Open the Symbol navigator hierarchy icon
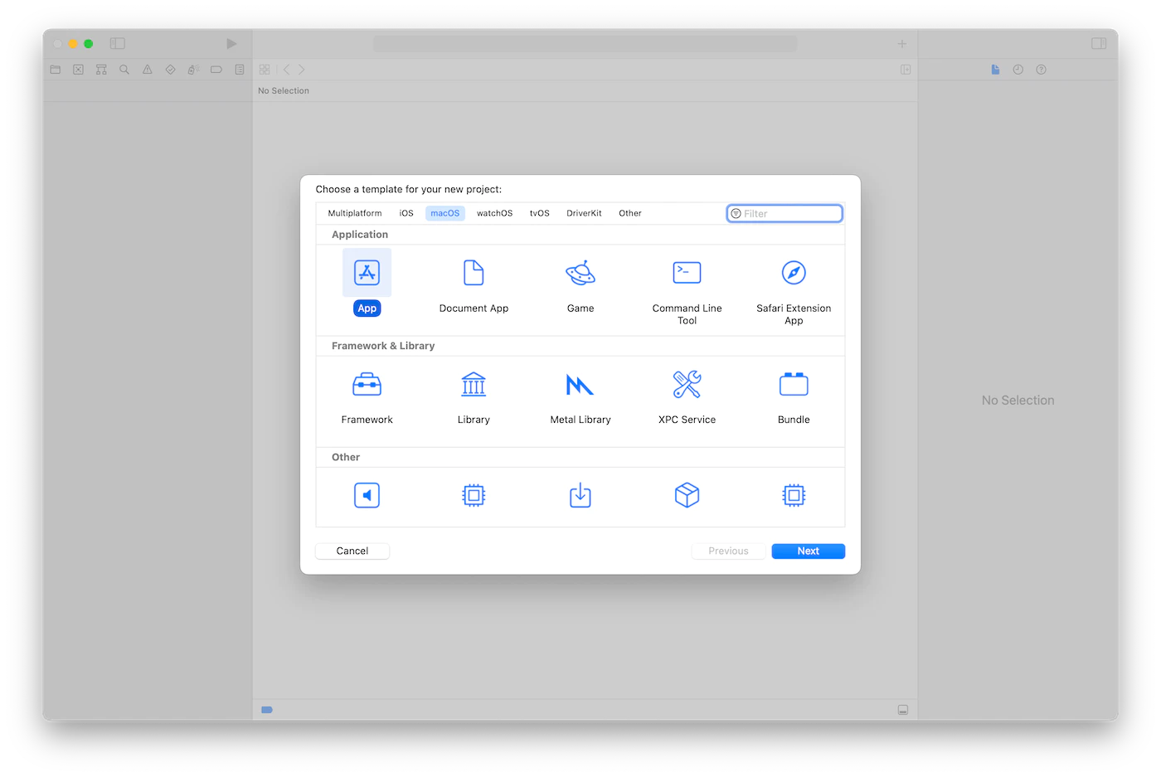The image size is (1161, 777). [x=101, y=70]
